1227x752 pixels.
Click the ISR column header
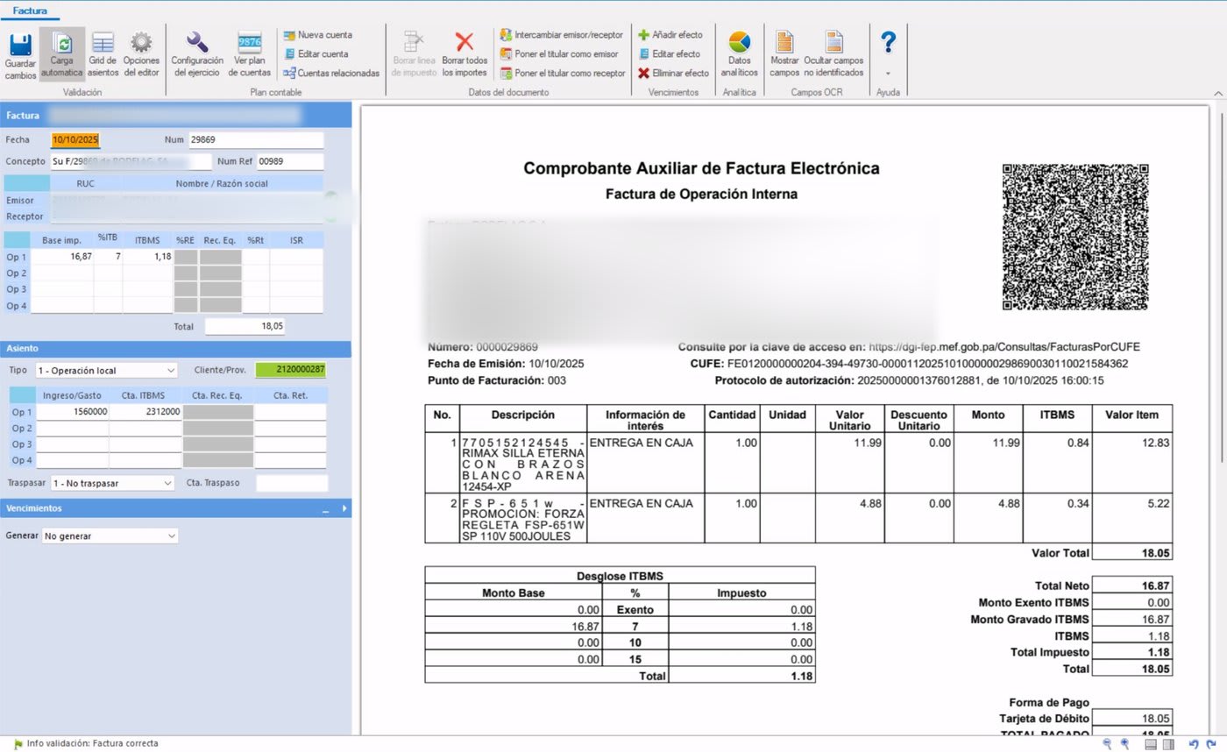pyautogui.click(x=296, y=239)
